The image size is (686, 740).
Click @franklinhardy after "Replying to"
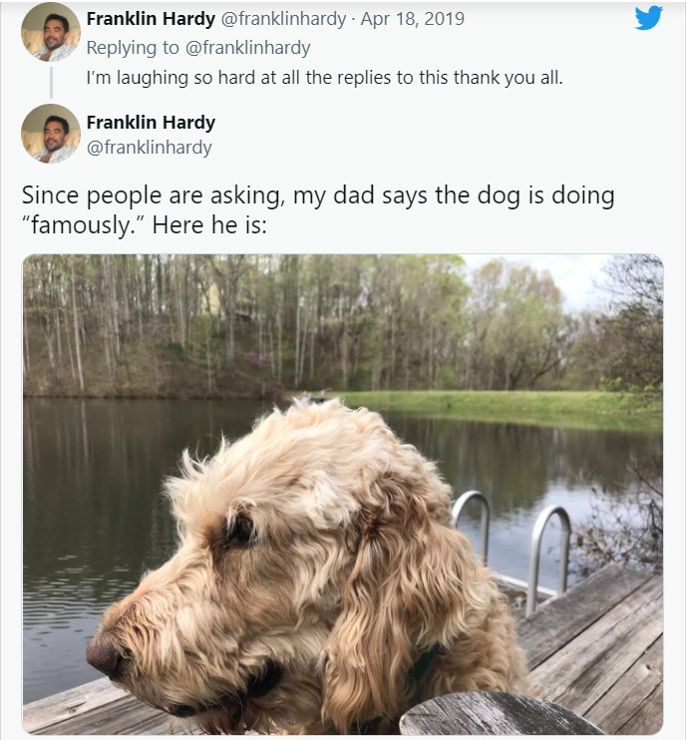point(248,48)
